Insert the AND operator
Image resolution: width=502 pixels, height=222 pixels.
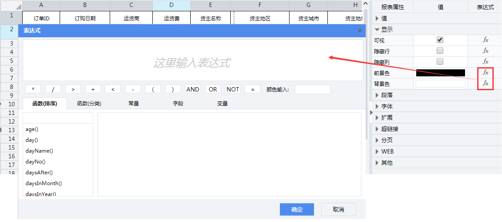pyautogui.click(x=192, y=89)
